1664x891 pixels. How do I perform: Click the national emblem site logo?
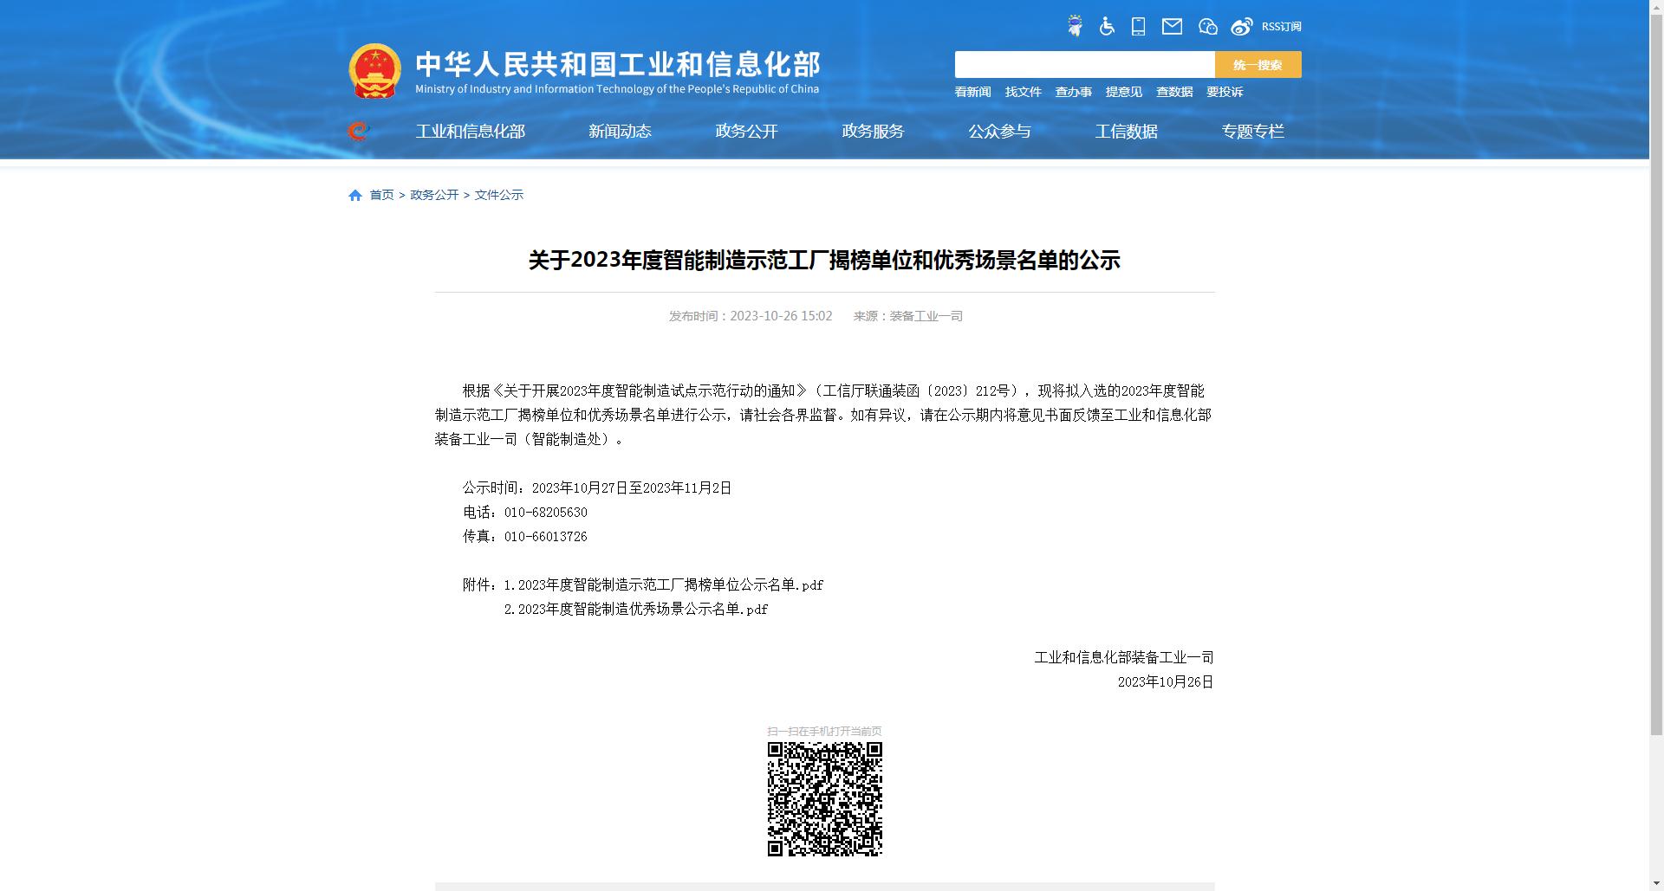click(x=374, y=70)
